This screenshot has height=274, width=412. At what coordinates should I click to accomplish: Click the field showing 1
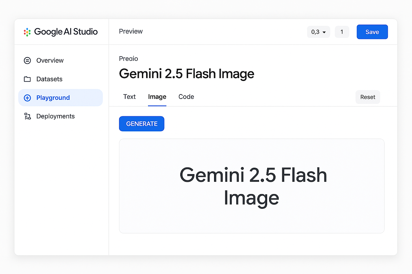[x=342, y=32]
